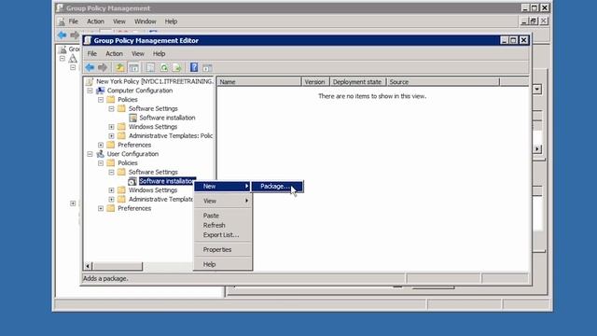The width and height of the screenshot is (597, 336).
Task: Open the Help menu in the Editor
Action: tap(159, 54)
